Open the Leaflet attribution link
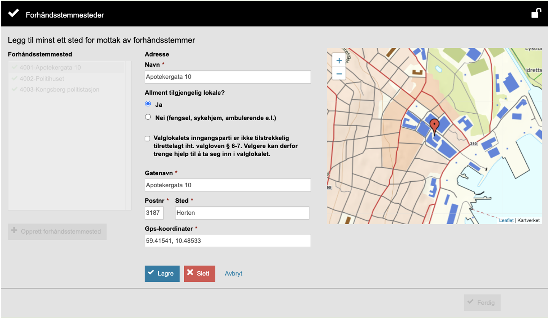The image size is (548, 318). click(506, 220)
